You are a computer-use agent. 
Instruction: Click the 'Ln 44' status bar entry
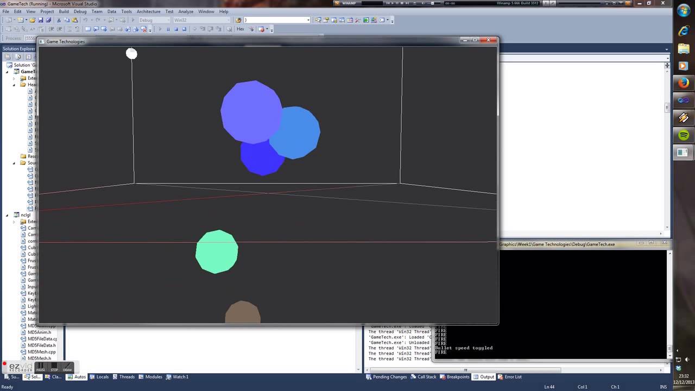tap(549, 387)
